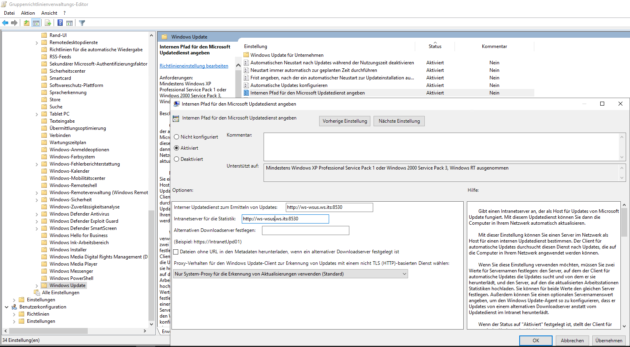Toggle the show/hide console tree icon
This screenshot has height=347, width=630.
[36, 23]
